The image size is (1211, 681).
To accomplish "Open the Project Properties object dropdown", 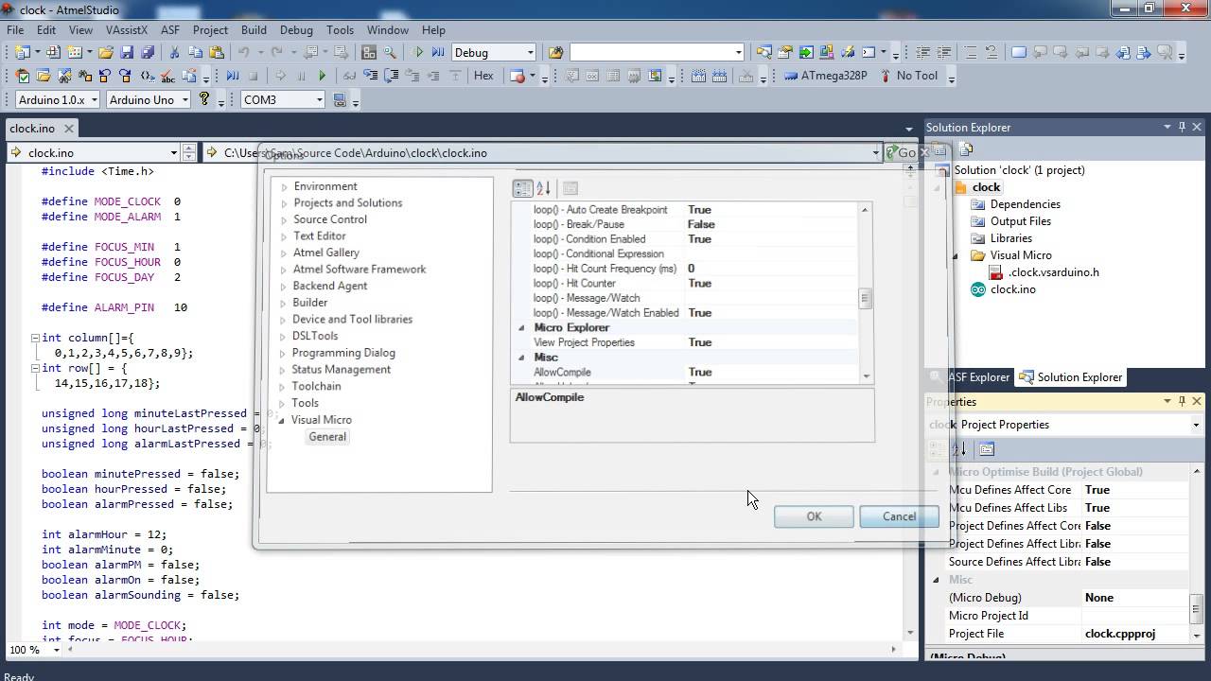I will (1196, 425).
